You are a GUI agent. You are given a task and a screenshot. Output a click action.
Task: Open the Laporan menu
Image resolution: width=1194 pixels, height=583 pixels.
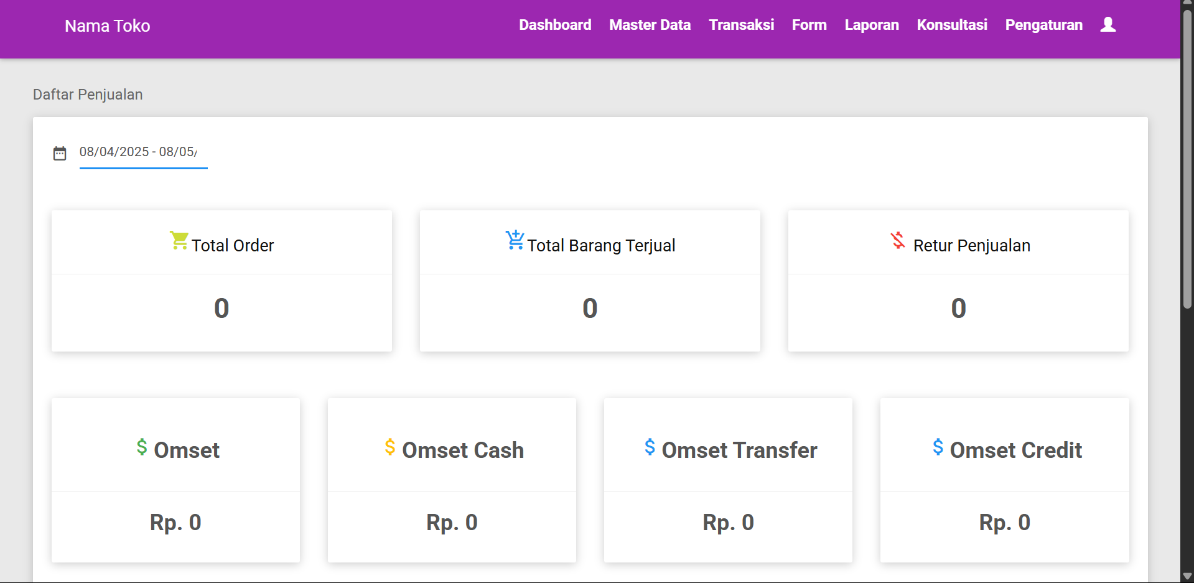point(871,25)
